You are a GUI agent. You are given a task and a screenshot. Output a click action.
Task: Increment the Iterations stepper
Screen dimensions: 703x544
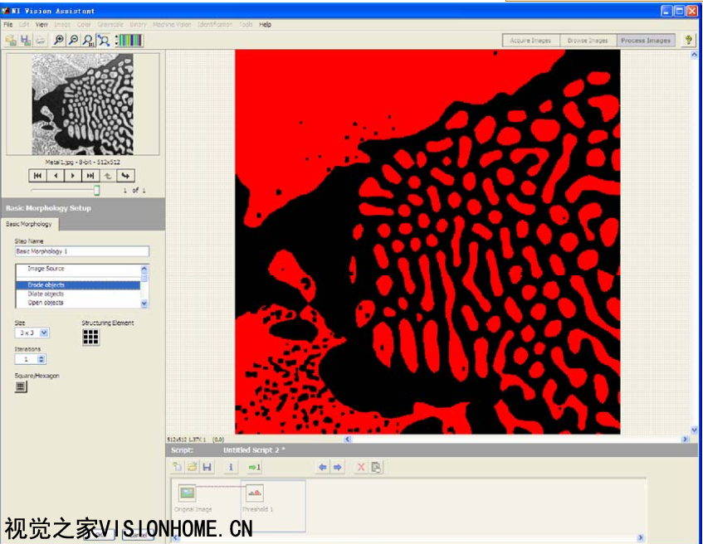(42, 357)
